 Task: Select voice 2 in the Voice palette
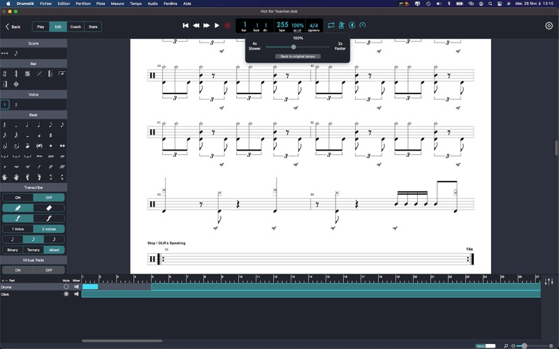coord(16,105)
